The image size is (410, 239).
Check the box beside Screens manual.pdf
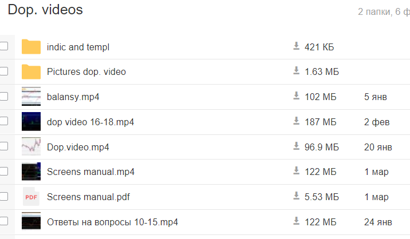point(4,197)
